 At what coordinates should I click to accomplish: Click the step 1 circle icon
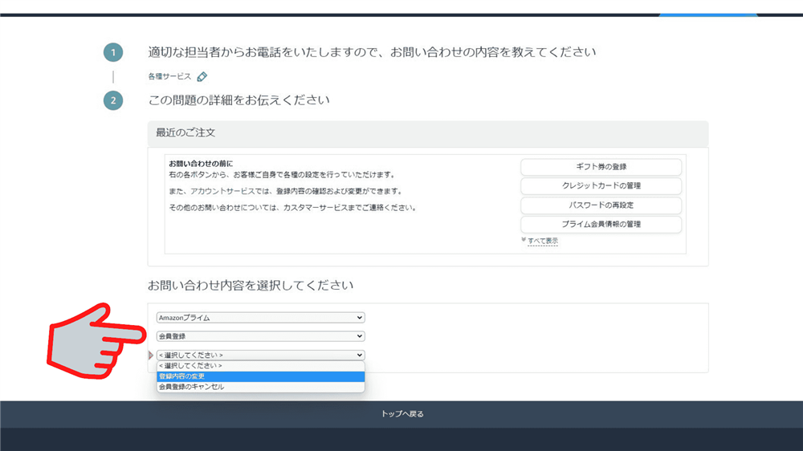pyautogui.click(x=113, y=53)
